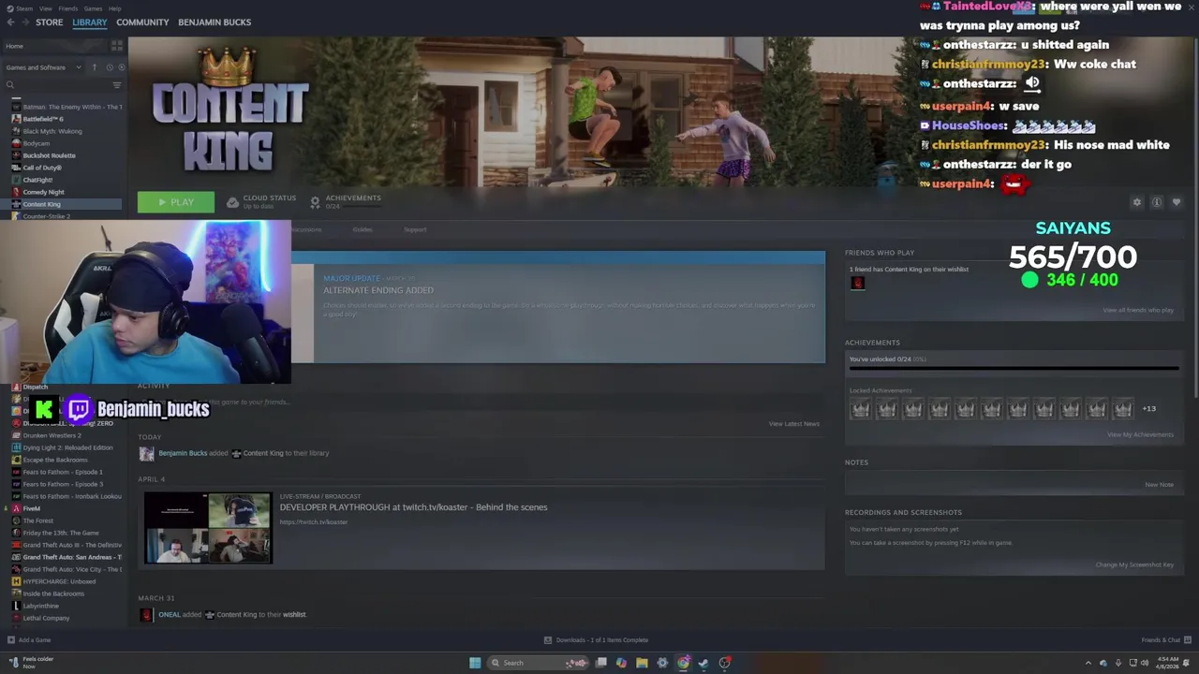Select Black Myth: Wukong in library

52,131
